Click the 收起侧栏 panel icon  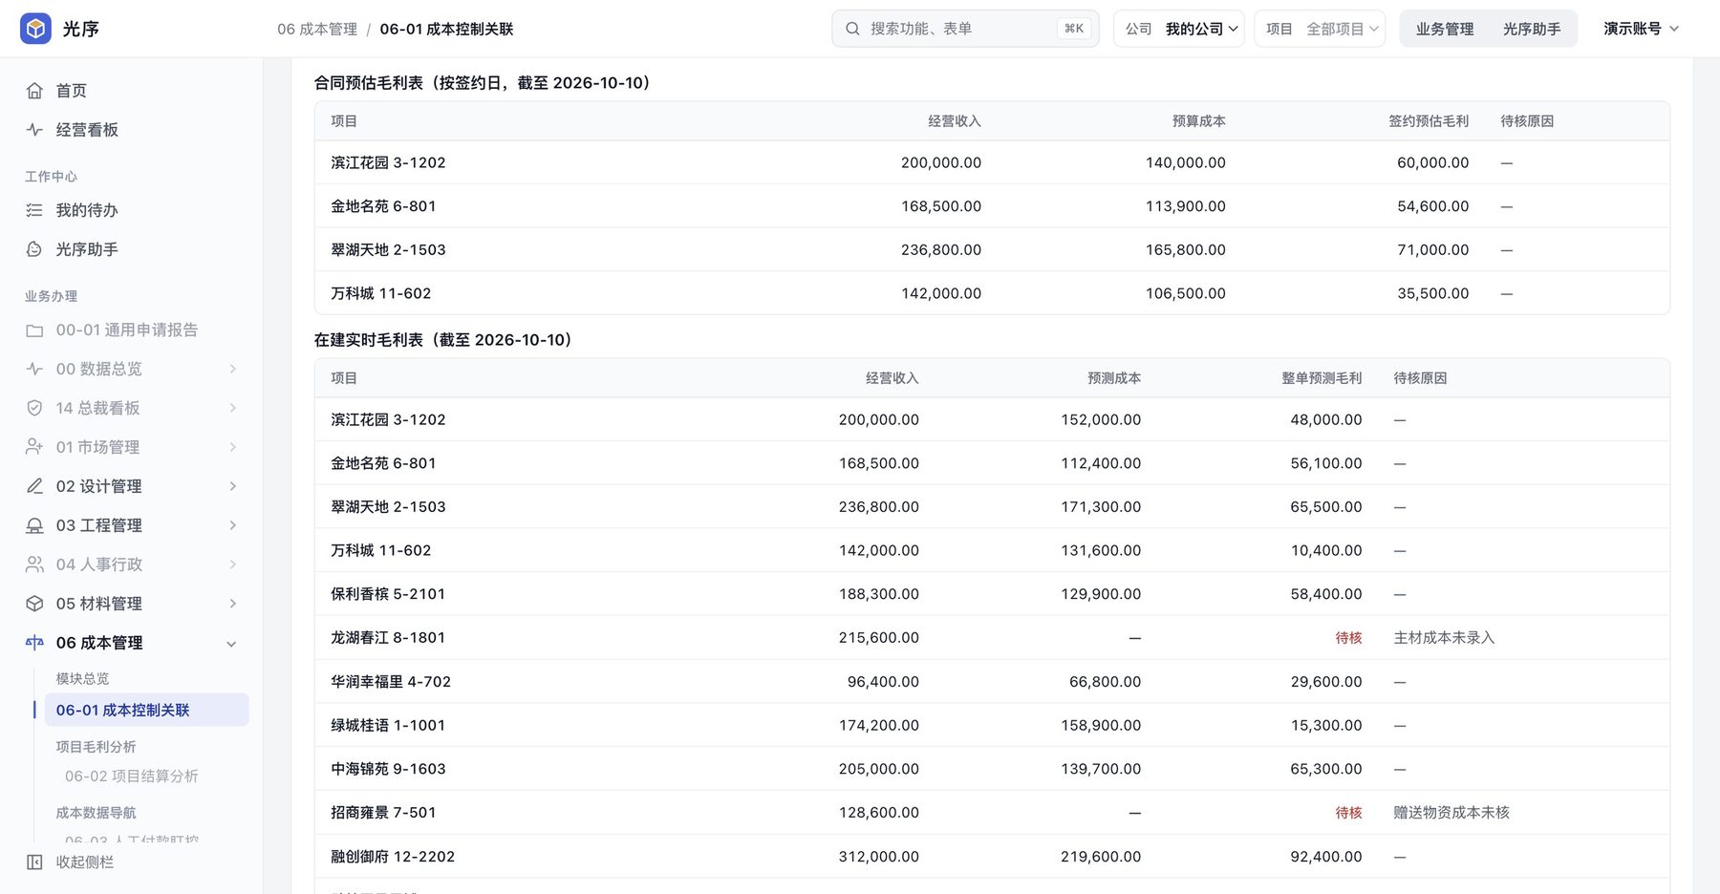pos(34,862)
